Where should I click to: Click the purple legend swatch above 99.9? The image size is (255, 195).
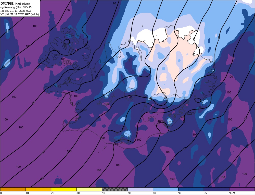tap(242, 189)
